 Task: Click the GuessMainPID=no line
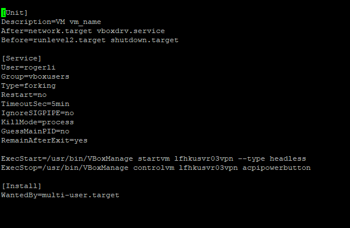[x=35, y=132]
